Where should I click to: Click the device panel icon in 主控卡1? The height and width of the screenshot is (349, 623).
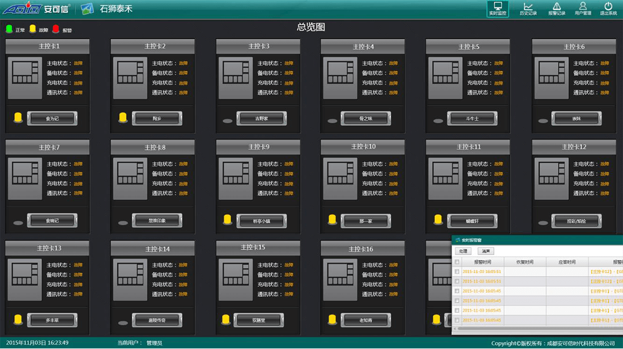pyautogui.click(x=25, y=77)
